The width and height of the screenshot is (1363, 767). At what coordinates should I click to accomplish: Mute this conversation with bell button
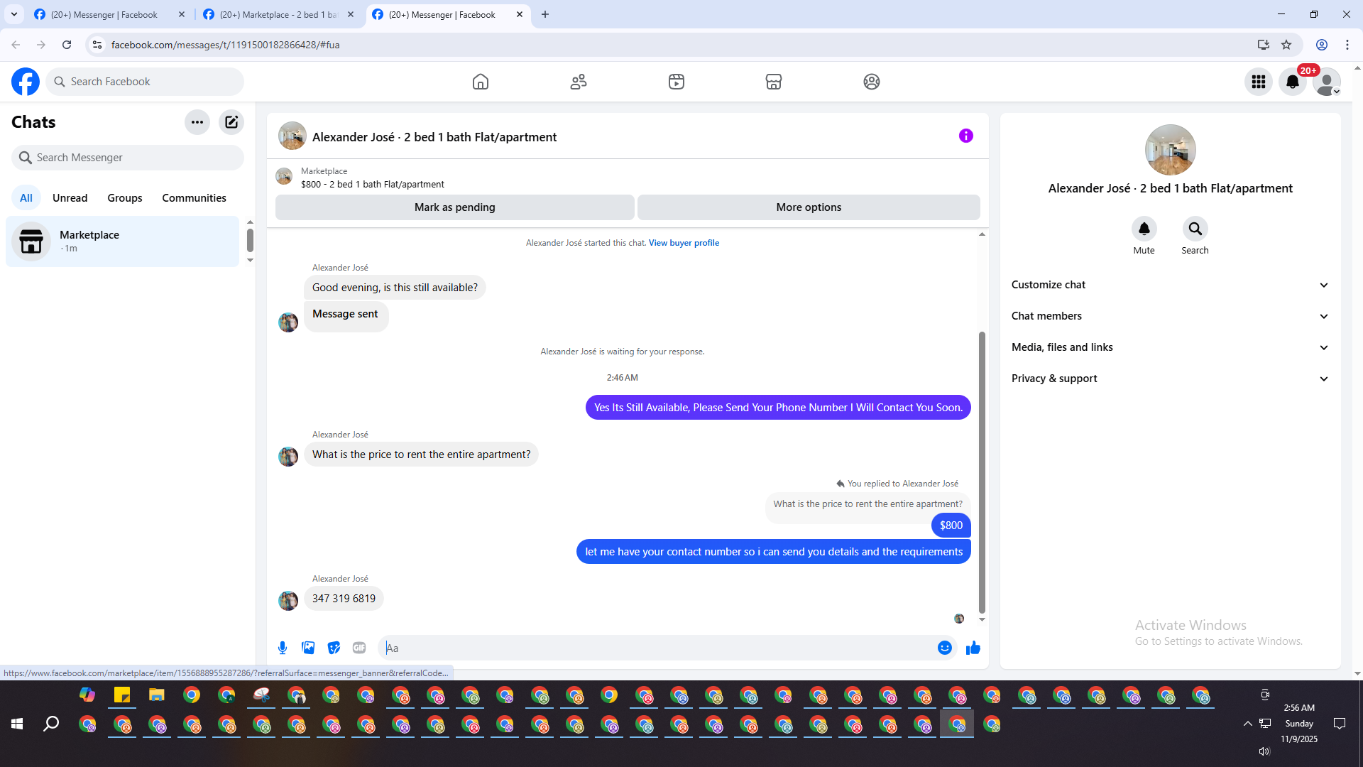[1144, 229]
